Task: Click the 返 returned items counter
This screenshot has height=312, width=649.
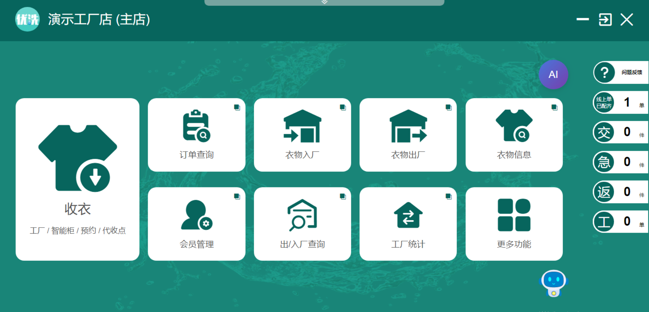Action: click(x=621, y=192)
